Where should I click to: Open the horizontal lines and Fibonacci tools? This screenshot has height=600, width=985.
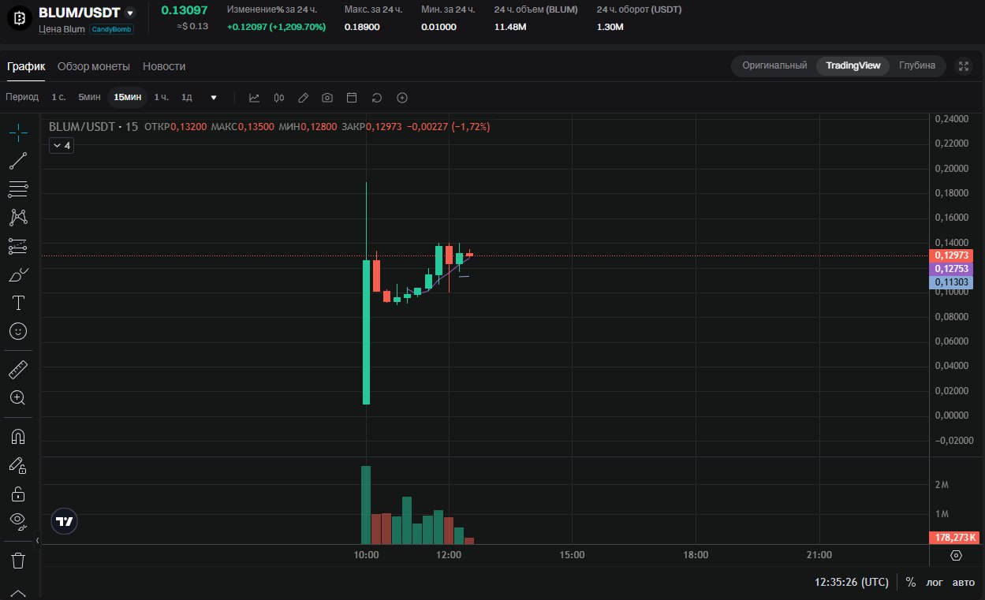18,189
